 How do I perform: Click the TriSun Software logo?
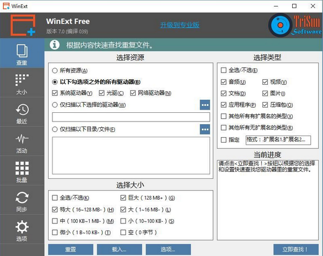pyautogui.click(x=295, y=25)
